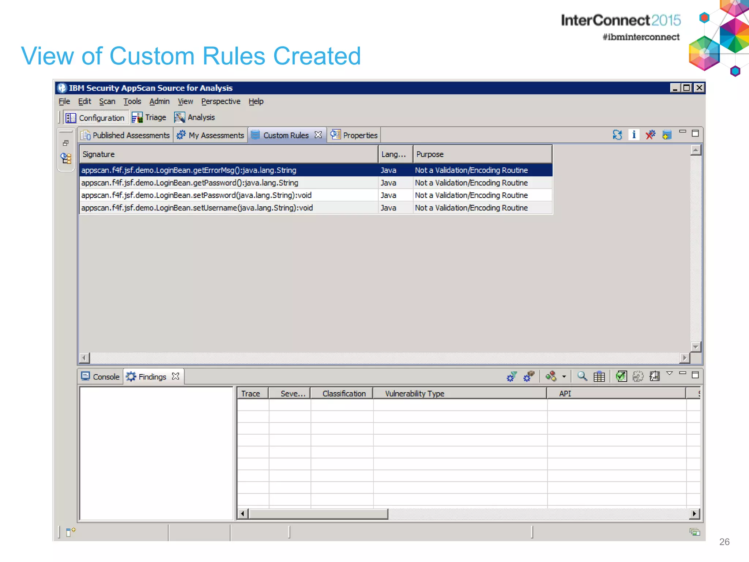The image size is (749, 562).
Task: Click the rules panel scroll-down arrow
Action: point(696,346)
